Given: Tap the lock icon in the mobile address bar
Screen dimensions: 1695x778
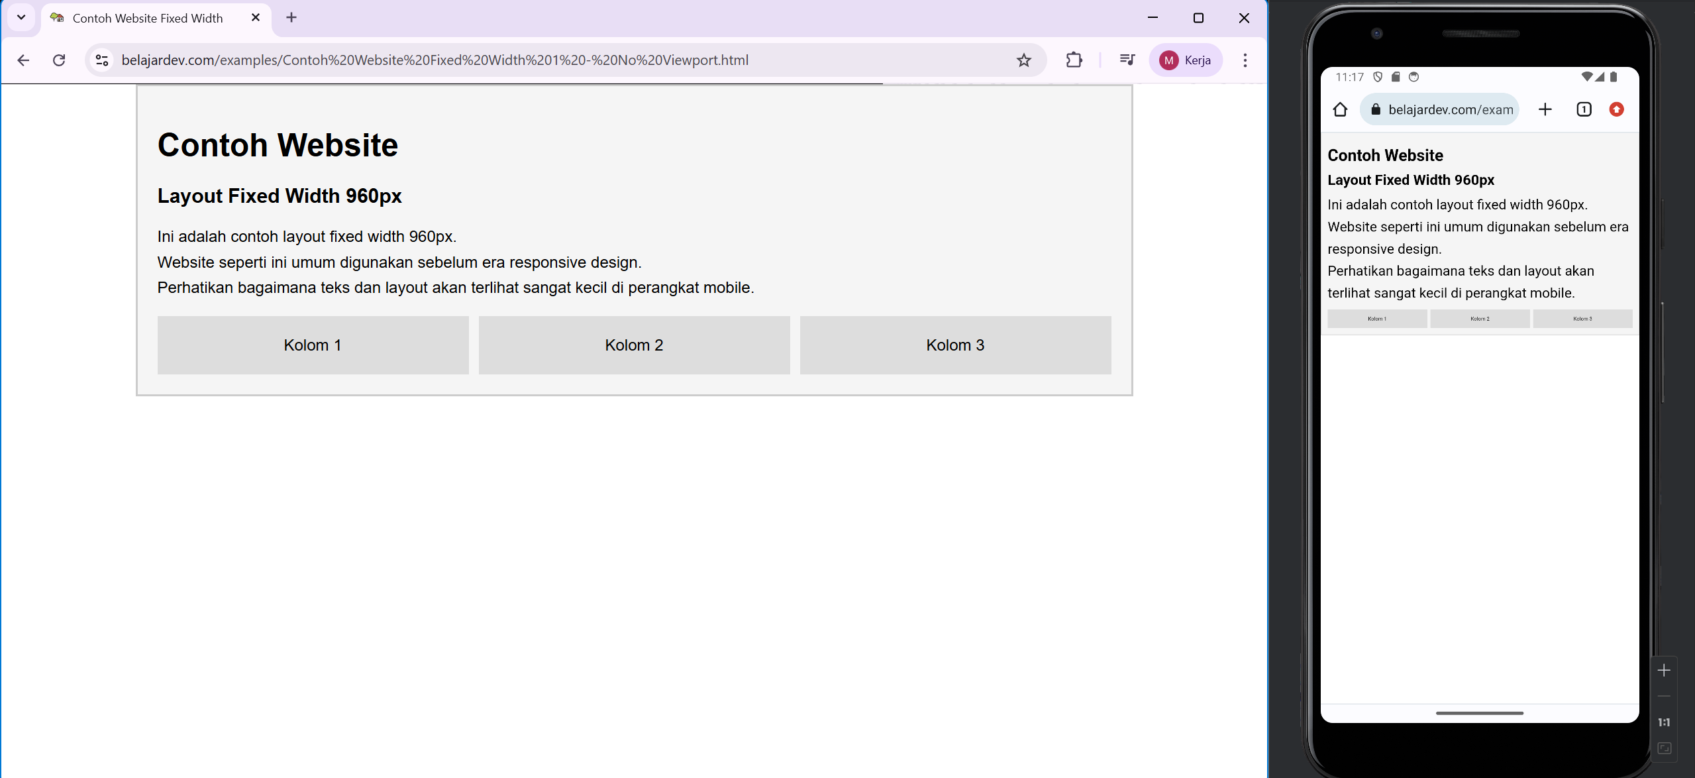Looking at the screenshot, I should coord(1376,109).
